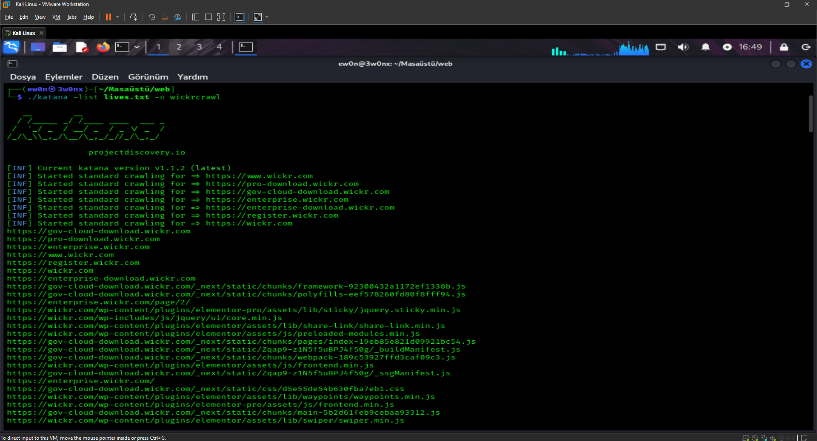Viewport: 817px width, 441px height.
Task: Pause the Kali Linux virtual machine
Action: [x=109, y=17]
